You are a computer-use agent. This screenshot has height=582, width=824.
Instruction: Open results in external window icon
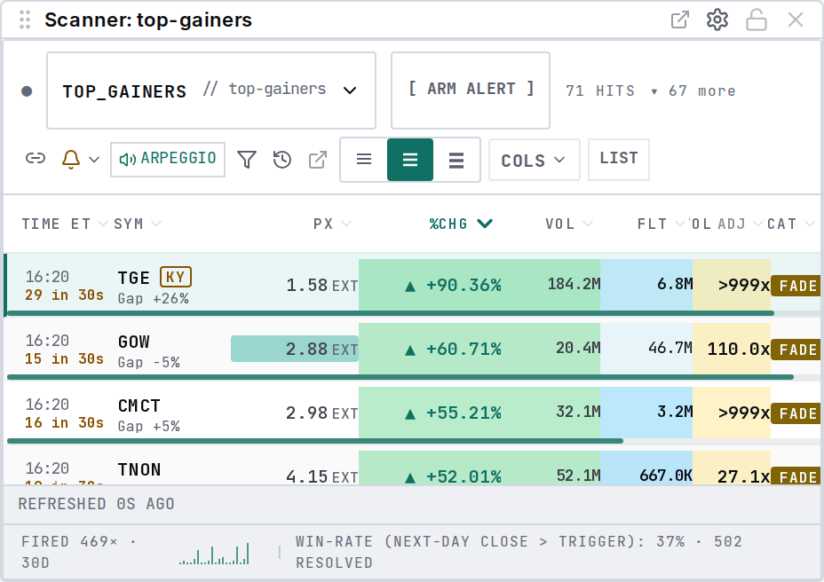coord(317,160)
